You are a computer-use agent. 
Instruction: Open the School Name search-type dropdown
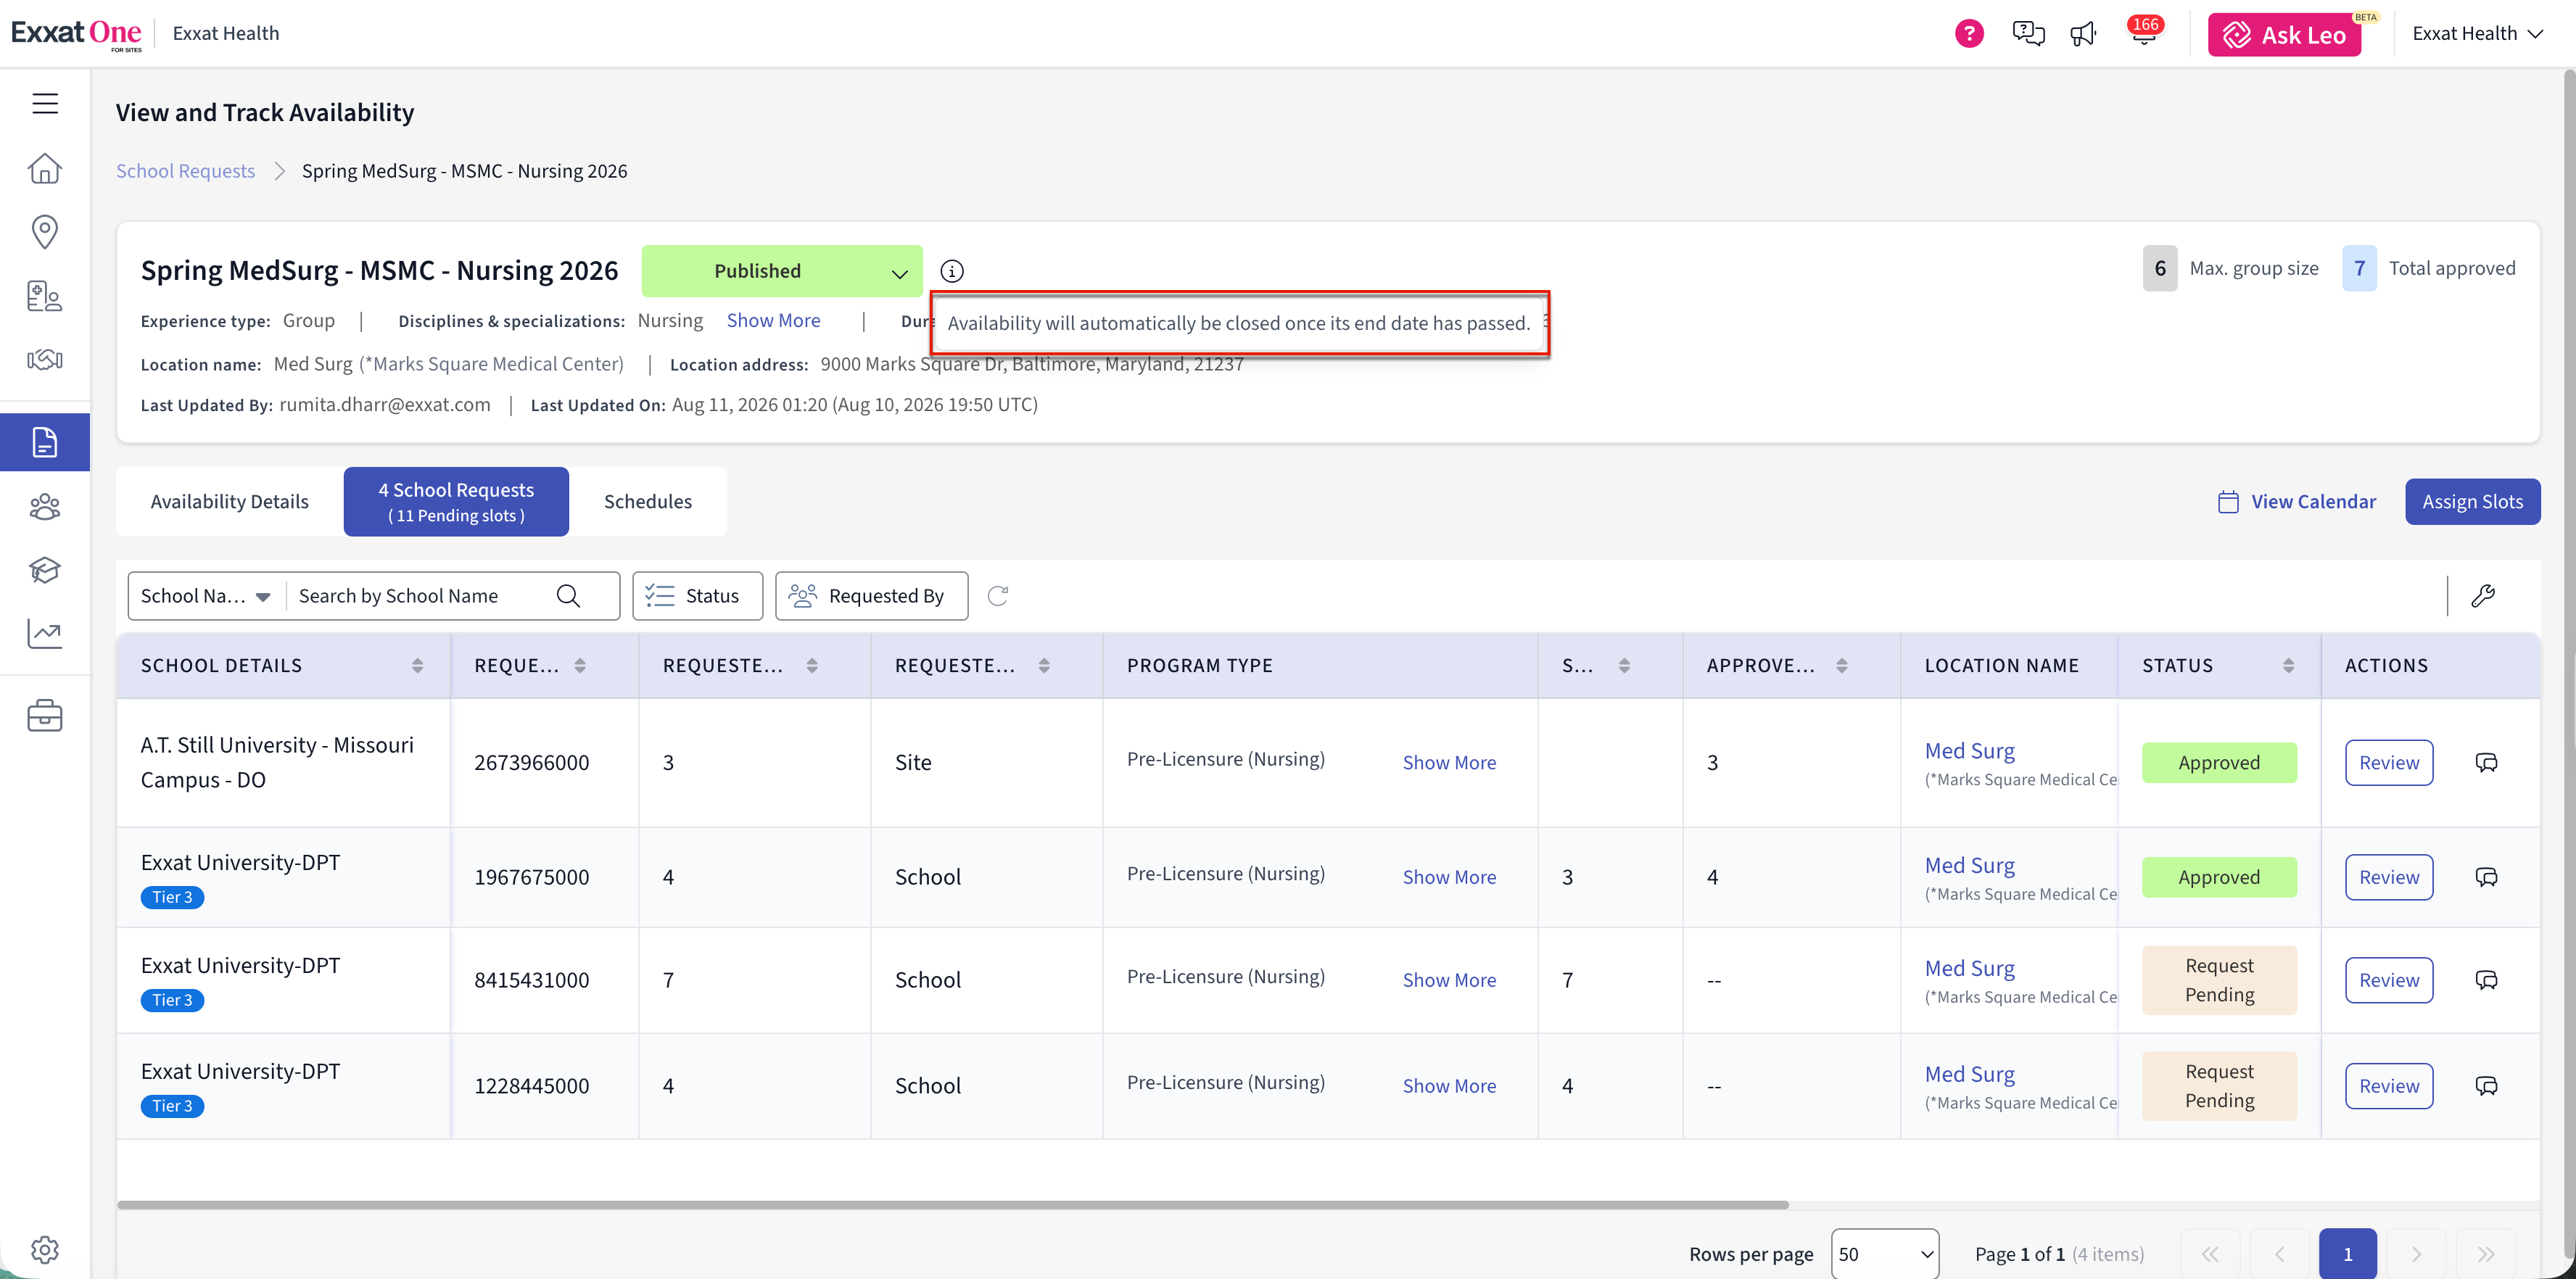[206, 596]
